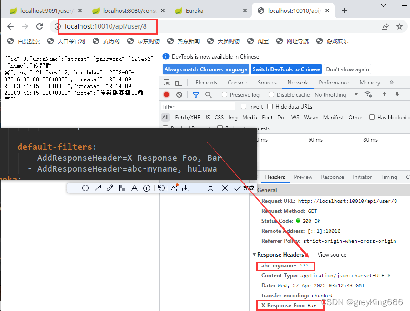This screenshot has height=311, width=410.
Task: Click Switch DevTools to Chinese
Action: click(x=286, y=69)
